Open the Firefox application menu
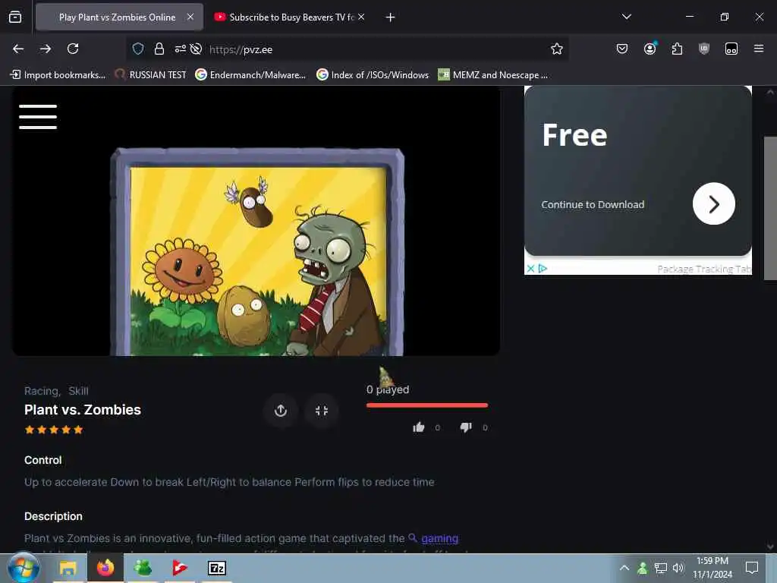 [758, 49]
